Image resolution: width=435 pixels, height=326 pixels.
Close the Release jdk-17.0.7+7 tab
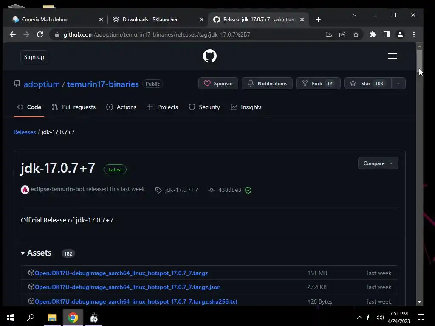click(302, 20)
